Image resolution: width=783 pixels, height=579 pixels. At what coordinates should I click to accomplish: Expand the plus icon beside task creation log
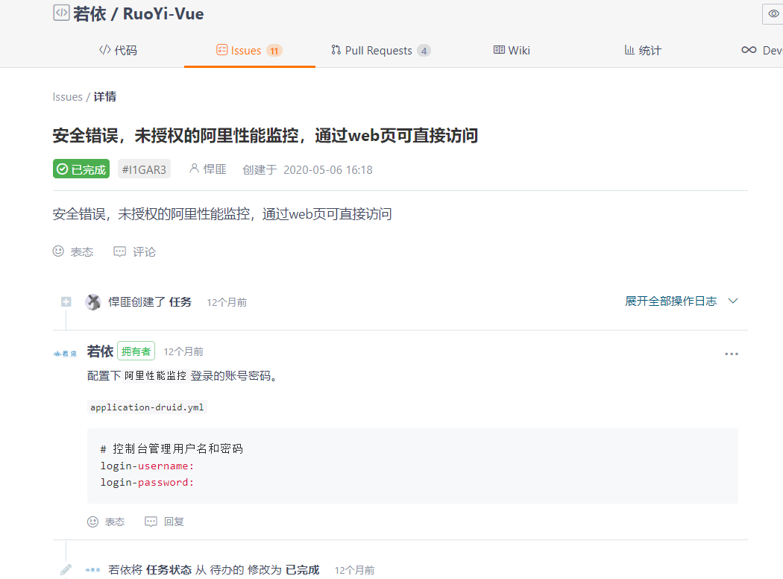coord(66,301)
